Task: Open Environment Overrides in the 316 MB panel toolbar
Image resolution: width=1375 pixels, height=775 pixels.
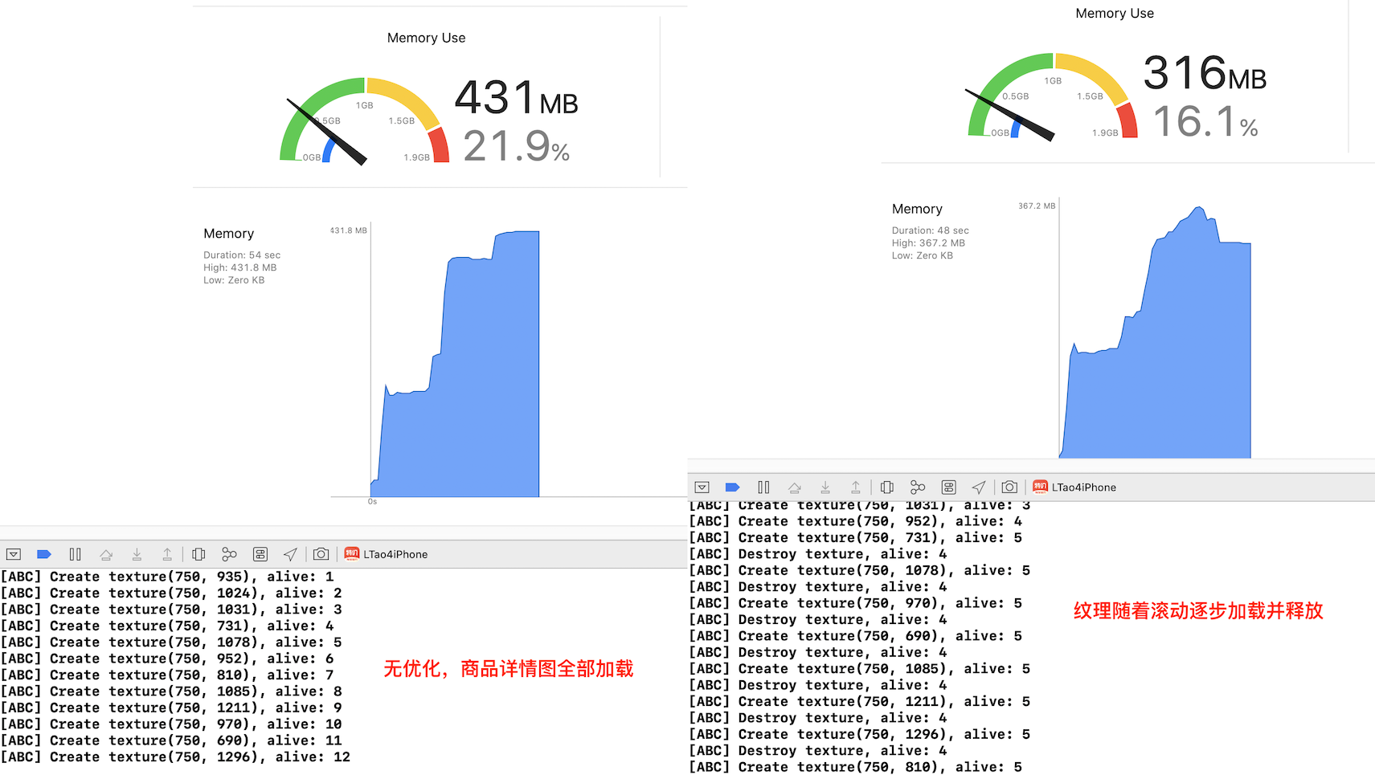Action: (948, 487)
